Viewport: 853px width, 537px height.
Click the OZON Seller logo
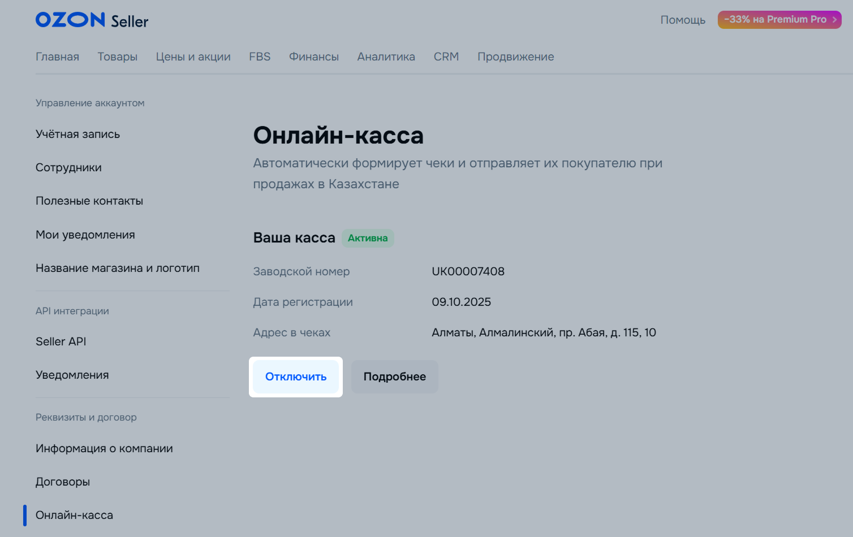click(92, 20)
